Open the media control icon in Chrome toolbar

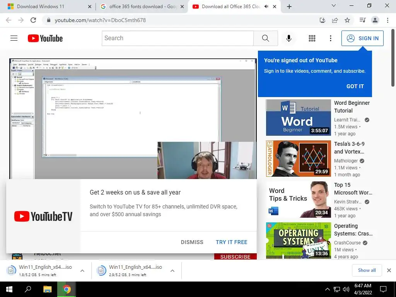pos(362,20)
